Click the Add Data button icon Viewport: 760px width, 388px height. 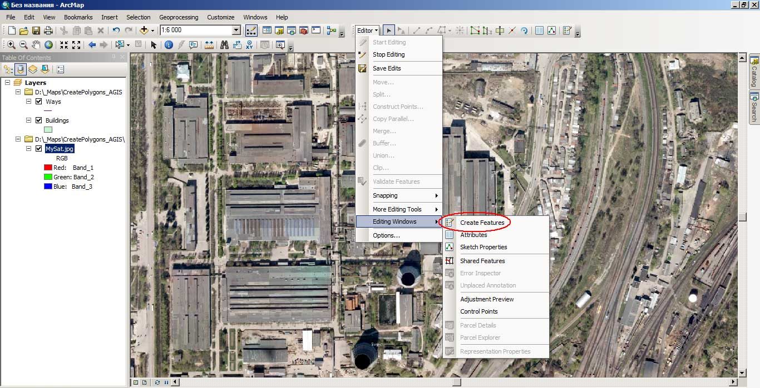[x=144, y=31]
